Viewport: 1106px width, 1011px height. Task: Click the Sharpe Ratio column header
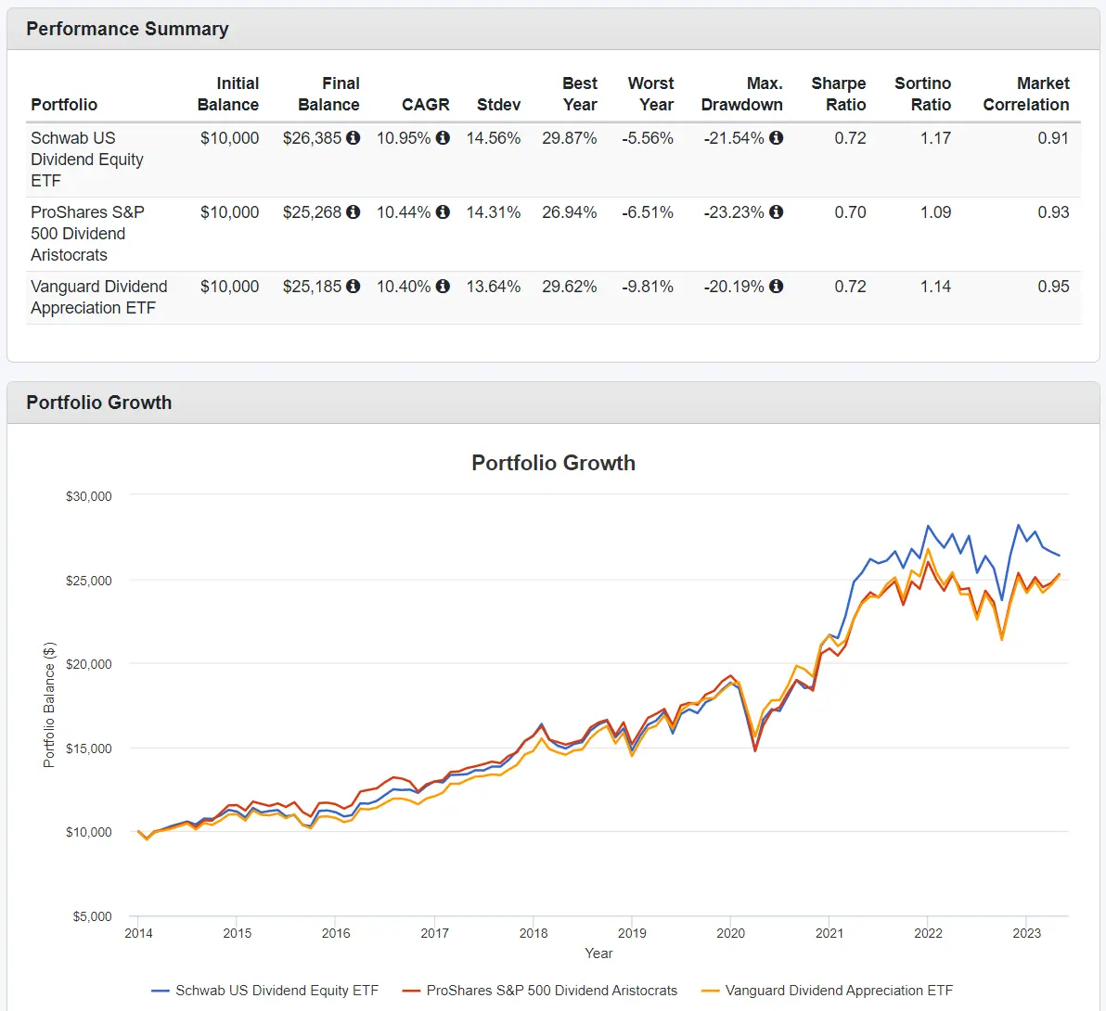(839, 94)
